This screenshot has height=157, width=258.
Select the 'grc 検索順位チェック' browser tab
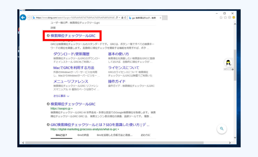pyautogui.click(x=144, y=18)
